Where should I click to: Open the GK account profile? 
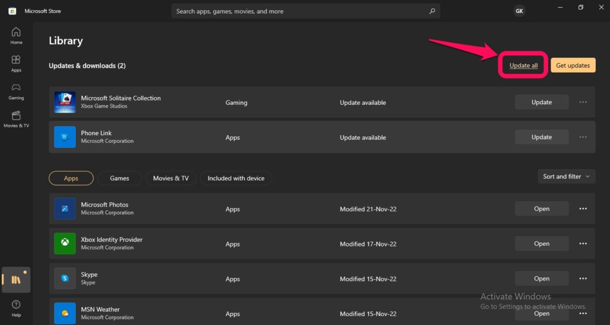pyautogui.click(x=519, y=11)
